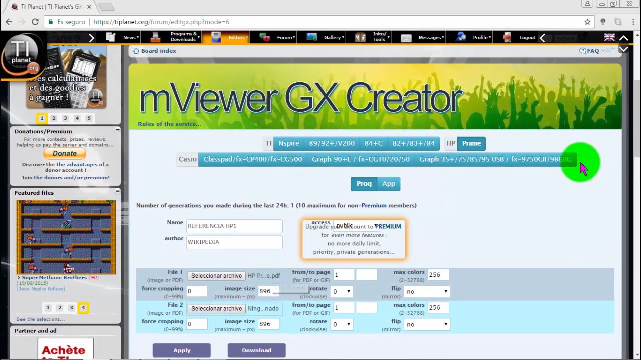Open the See the selections link

pyautogui.click(x=40, y=319)
